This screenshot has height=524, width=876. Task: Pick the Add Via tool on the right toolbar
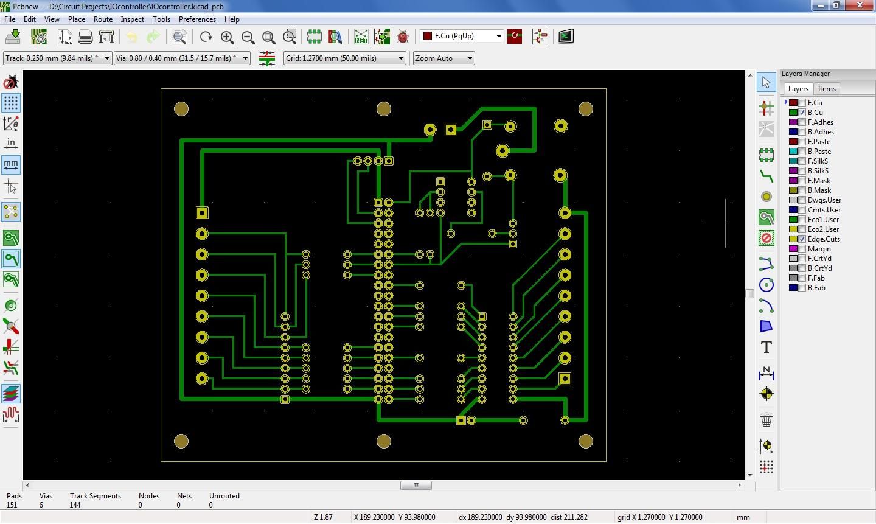click(766, 197)
